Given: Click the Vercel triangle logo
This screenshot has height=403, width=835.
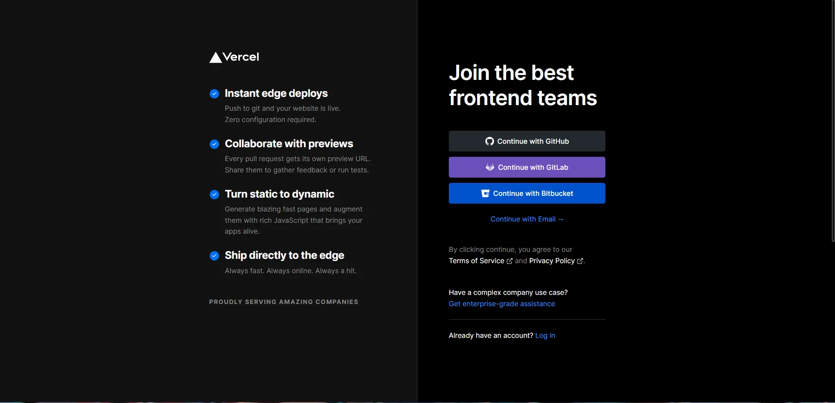Looking at the screenshot, I should (x=216, y=58).
